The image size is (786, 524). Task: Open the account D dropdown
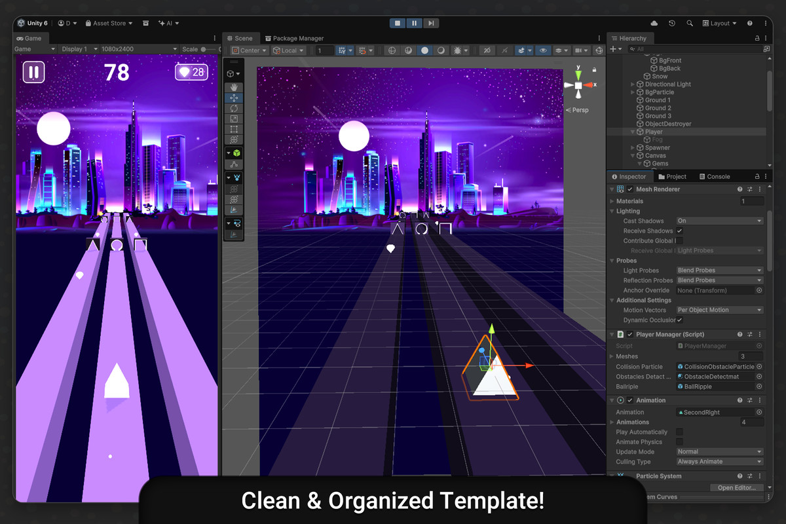click(x=67, y=23)
